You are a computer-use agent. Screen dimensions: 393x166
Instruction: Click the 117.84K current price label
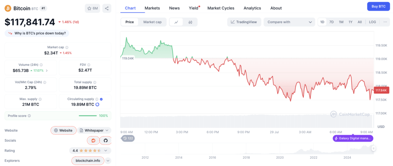point(381,90)
